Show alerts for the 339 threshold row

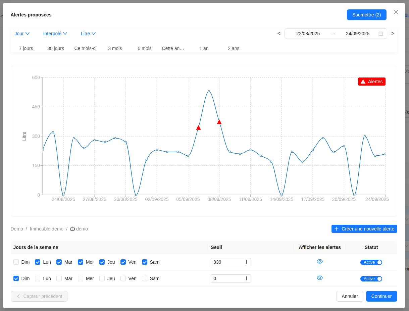click(x=319, y=261)
